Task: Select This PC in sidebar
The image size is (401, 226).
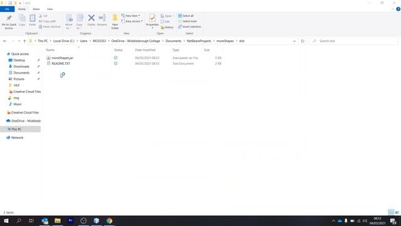Action: click(20, 129)
